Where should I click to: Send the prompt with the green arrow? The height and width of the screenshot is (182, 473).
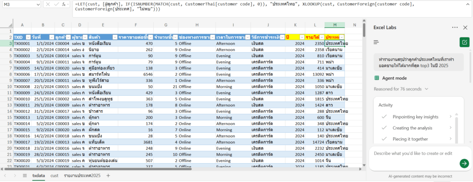click(464, 164)
